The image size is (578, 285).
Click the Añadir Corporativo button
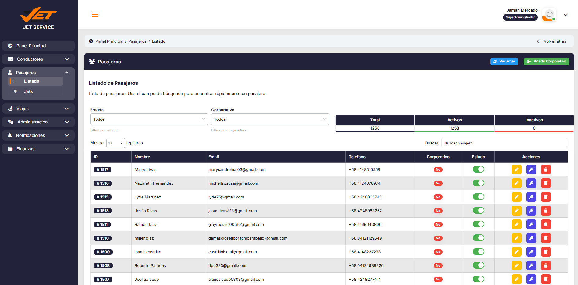click(546, 62)
